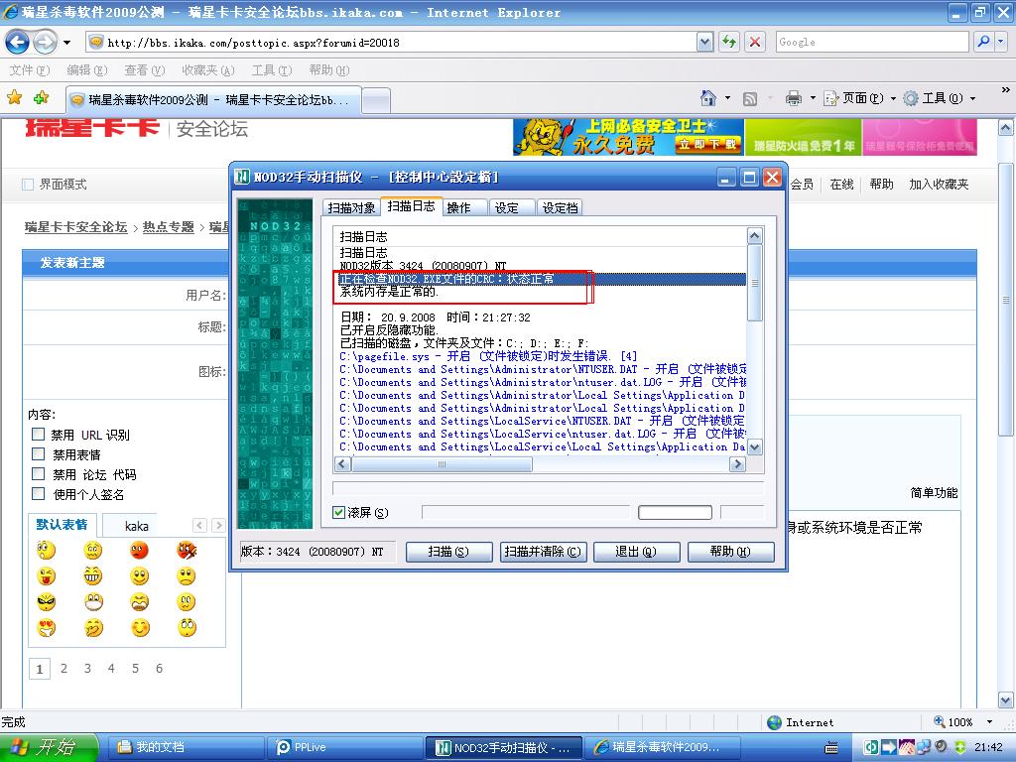Enable 使用个人签名 checkbox
1016x762 pixels.
(39, 494)
